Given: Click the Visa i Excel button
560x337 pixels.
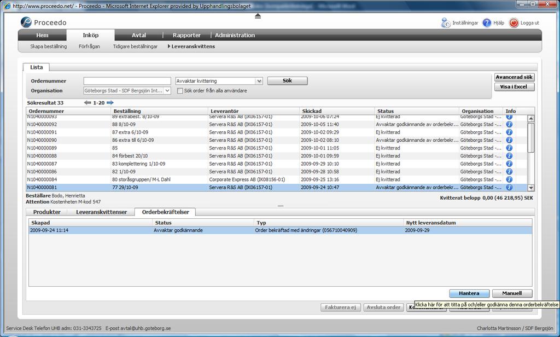Looking at the screenshot, I should 514,87.
